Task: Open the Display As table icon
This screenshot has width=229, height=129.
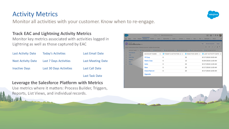Action: [x=210, y=47]
